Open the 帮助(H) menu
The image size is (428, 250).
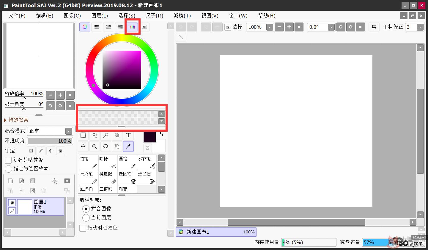(x=267, y=16)
